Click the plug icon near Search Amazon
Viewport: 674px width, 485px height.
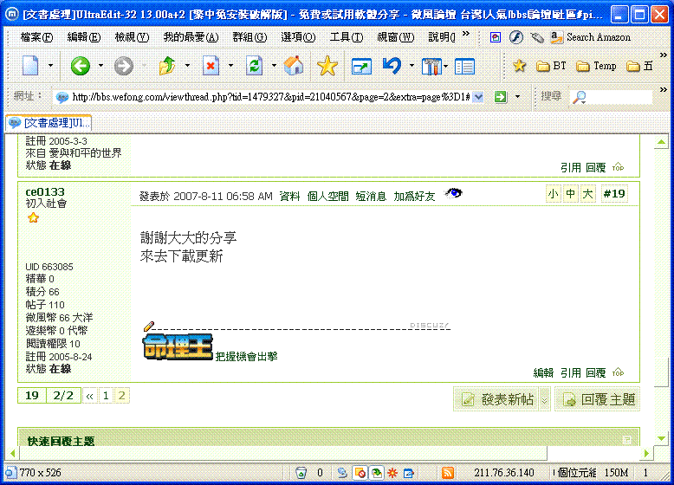(537, 37)
